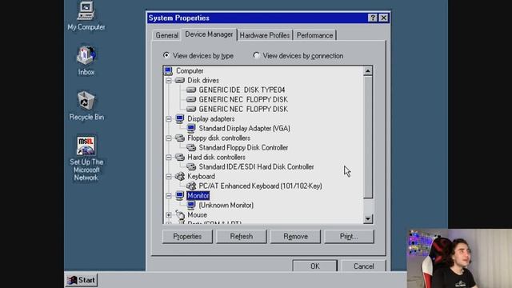Collapse the Monitor branch
The image size is (512, 288).
169,196
